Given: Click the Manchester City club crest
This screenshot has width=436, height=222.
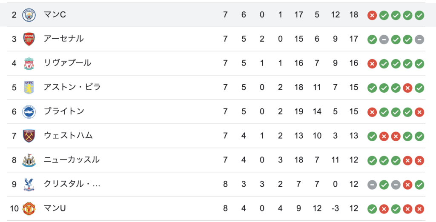Looking at the screenshot, I should pyautogui.click(x=29, y=15).
